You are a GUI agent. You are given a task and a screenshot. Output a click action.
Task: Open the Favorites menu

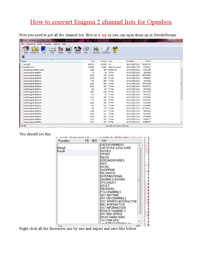48,44
